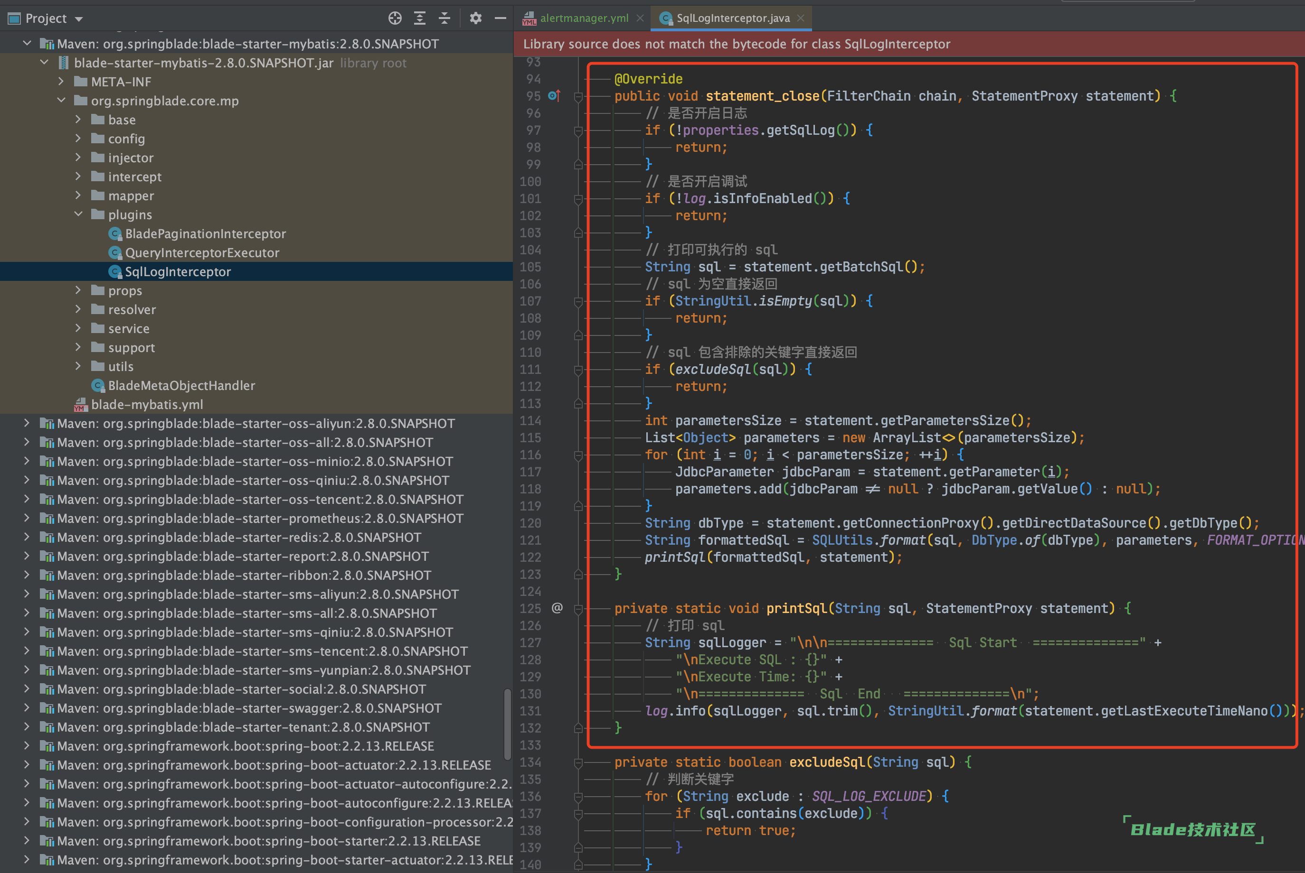Screen dimensions: 1305x873
Task: Click the statement_close method name
Action: pos(762,96)
